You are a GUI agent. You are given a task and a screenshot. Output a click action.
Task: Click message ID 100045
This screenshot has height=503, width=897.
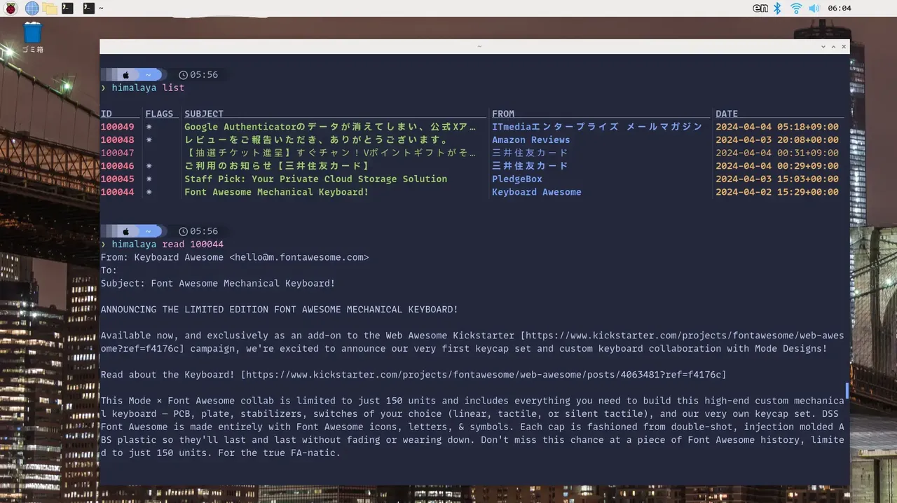[117, 179]
